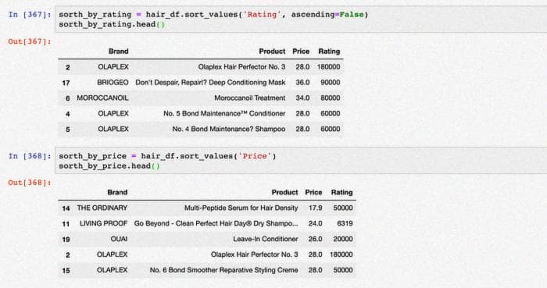The width and height of the screenshot is (547, 288).
Task: Click the In [367] code cell
Action: point(301,20)
